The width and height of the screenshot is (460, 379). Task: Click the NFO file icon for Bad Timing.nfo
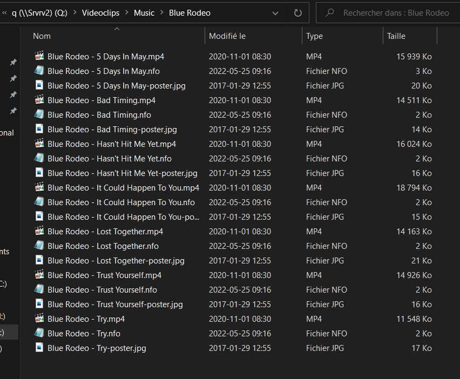39,114
